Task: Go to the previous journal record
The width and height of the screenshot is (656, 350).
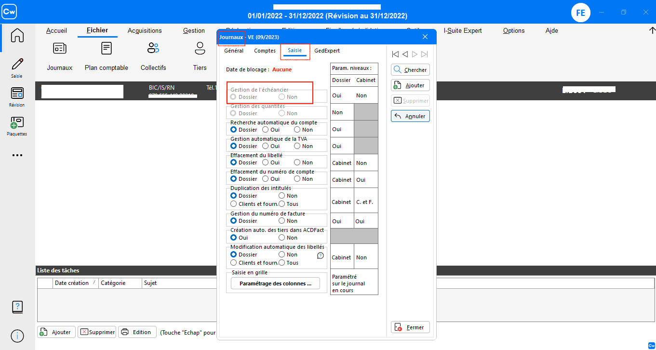Action: [x=405, y=54]
